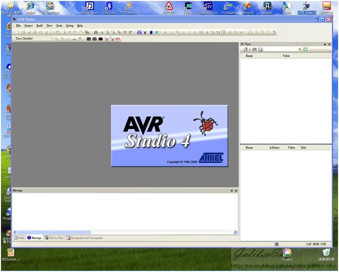This screenshot has width=339, height=272.
Task: Open the Project menu
Action: [29, 26]
